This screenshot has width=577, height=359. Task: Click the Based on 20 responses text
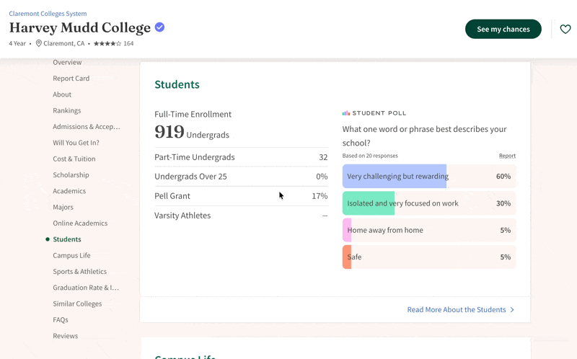pyautogui.click(x=370, y=156)
